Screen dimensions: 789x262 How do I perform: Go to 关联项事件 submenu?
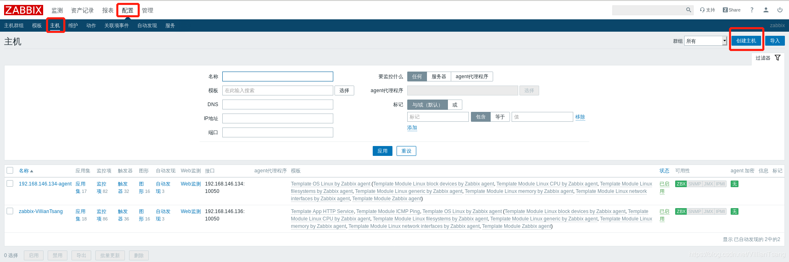click(x=117, y=26)
